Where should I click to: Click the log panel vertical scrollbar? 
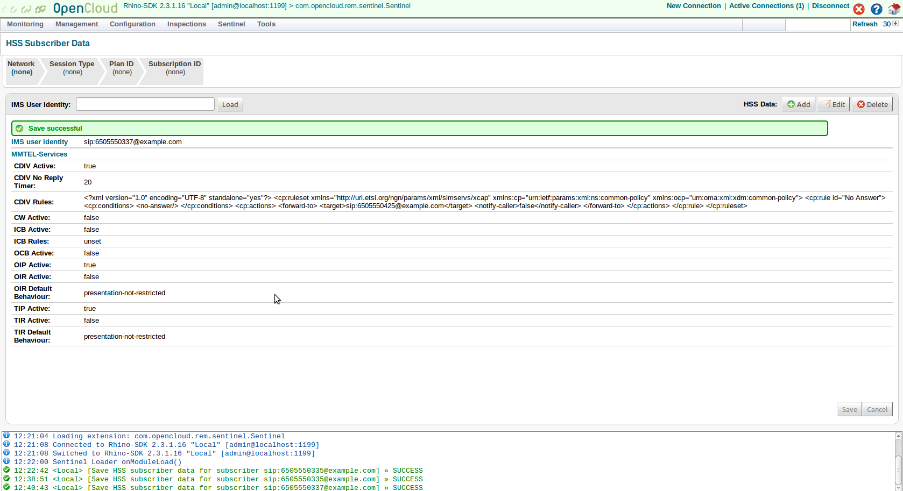point(898,462)
